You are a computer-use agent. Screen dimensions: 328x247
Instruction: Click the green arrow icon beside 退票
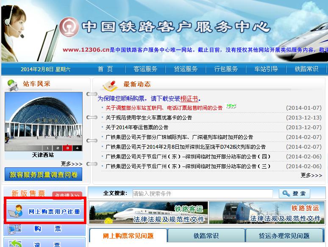[x=15, y=244]
